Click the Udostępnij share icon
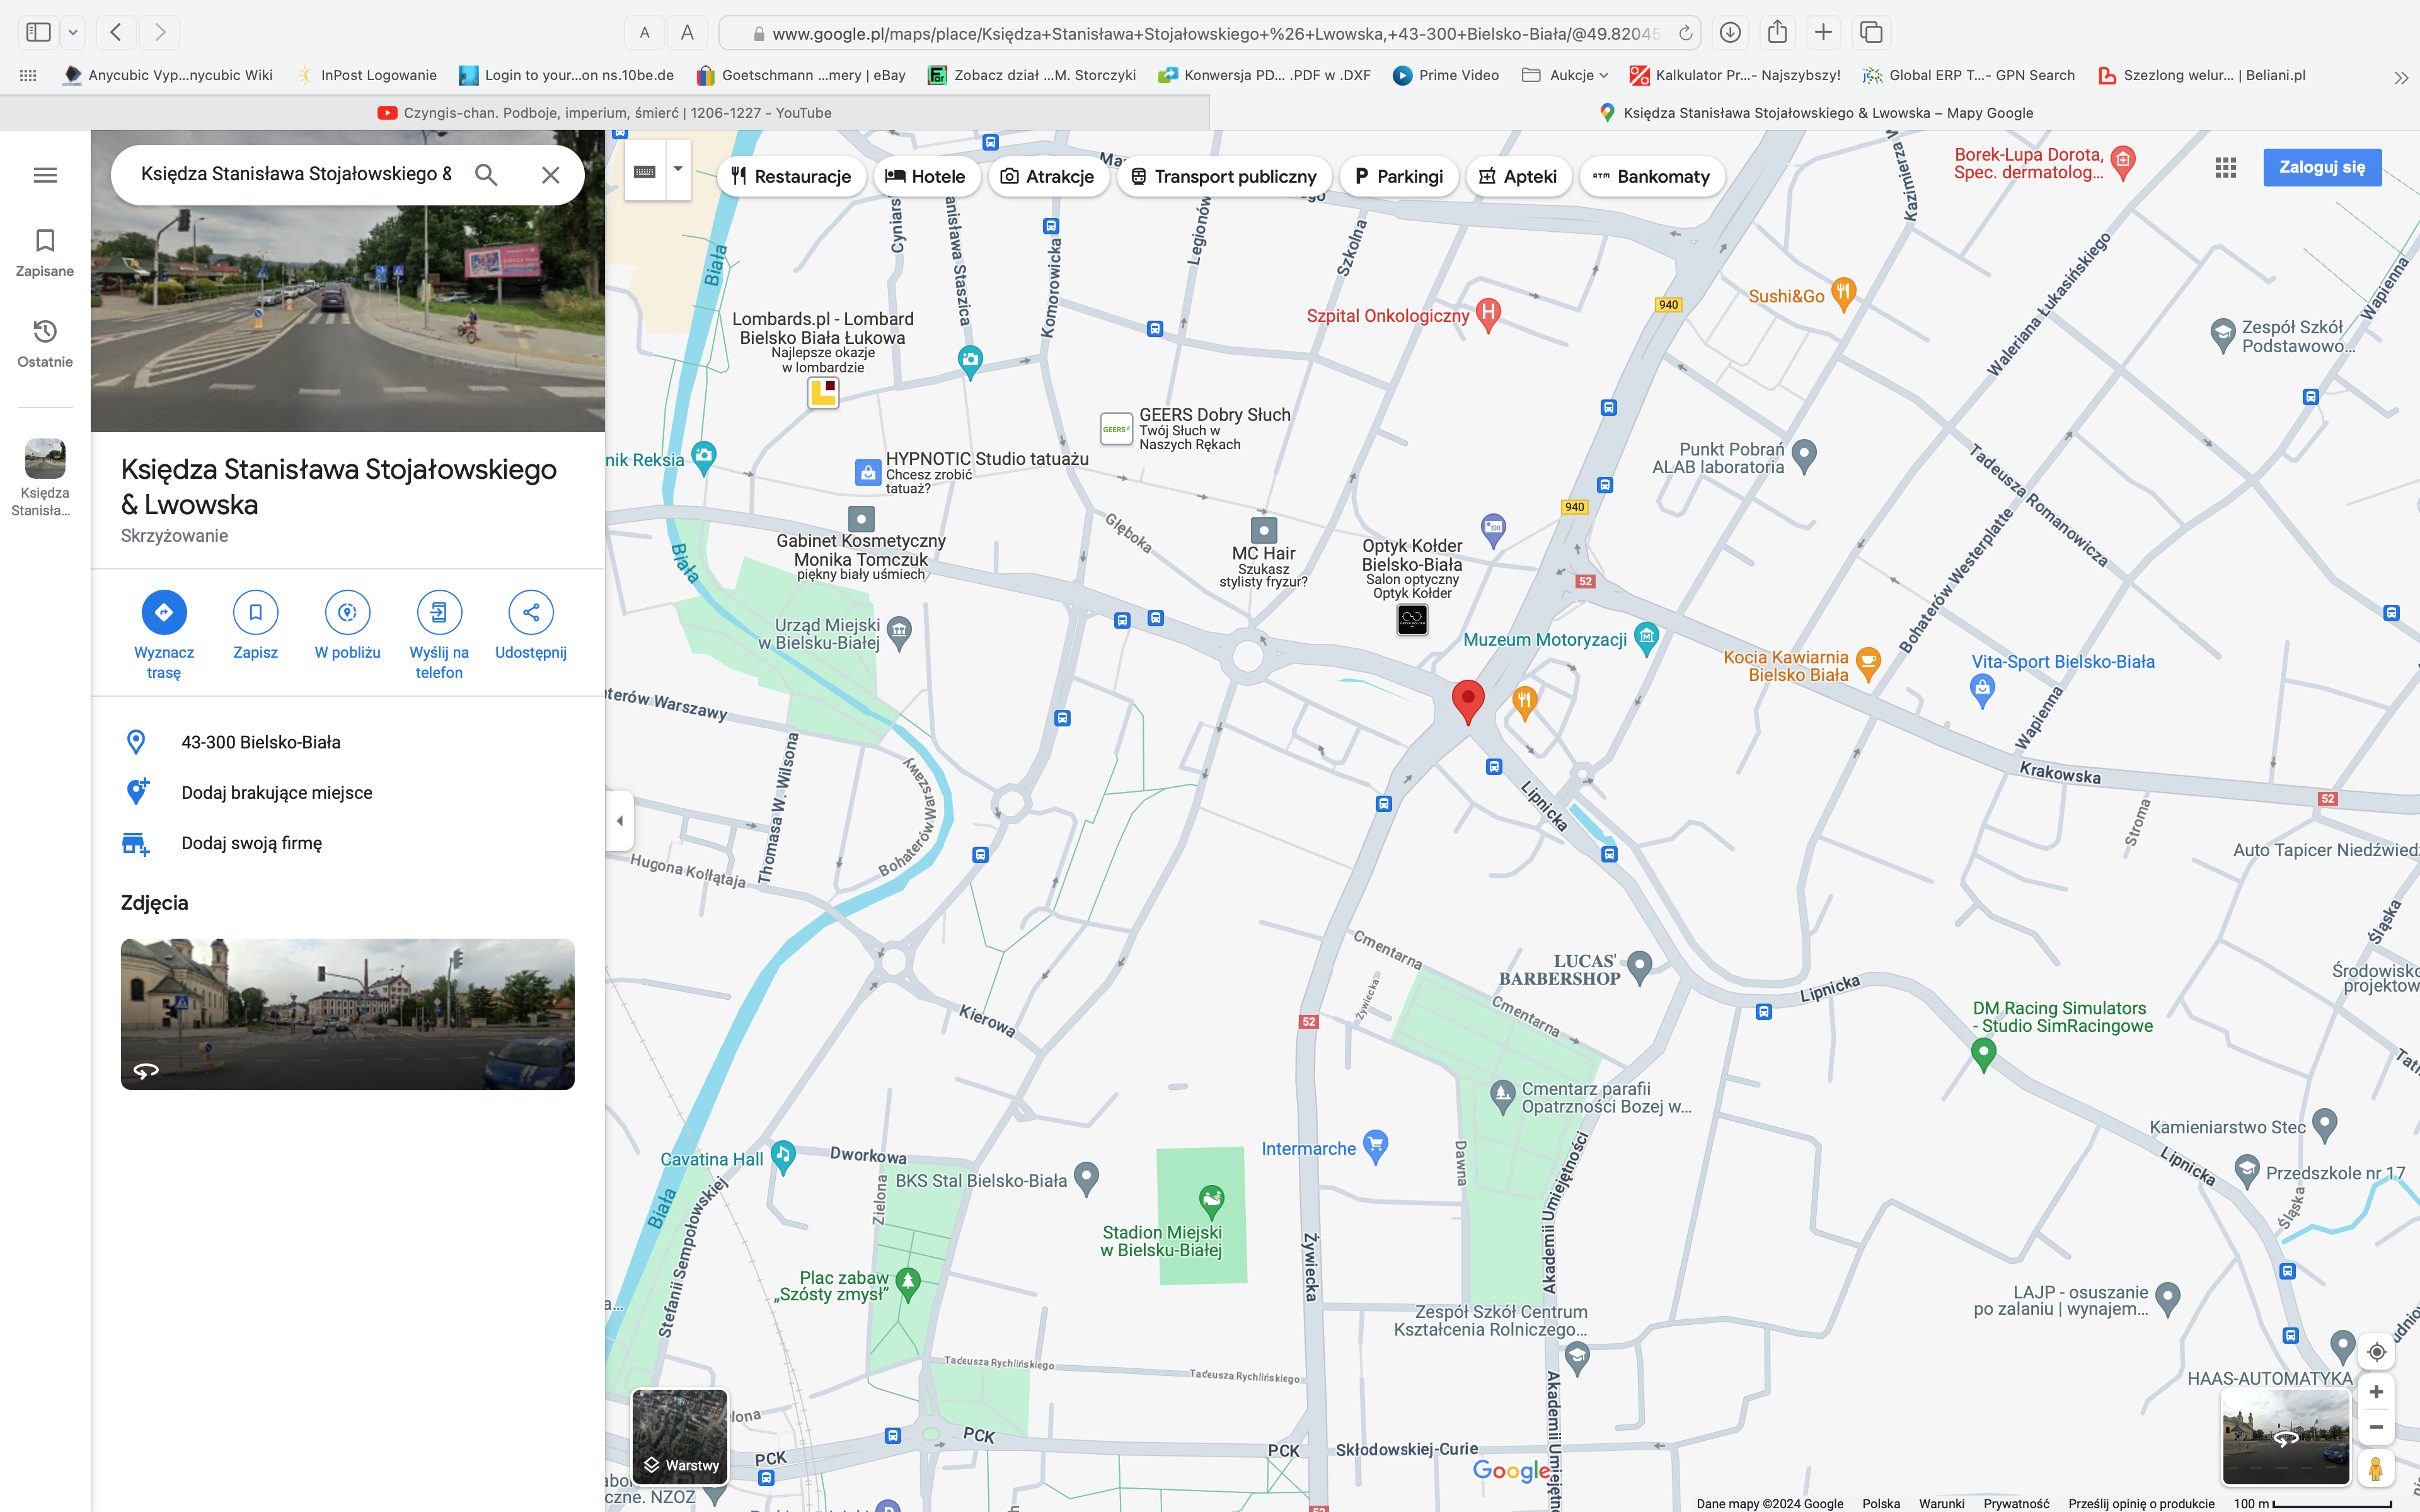Viewport: 2420px width, 1512px height. (530, 612)
